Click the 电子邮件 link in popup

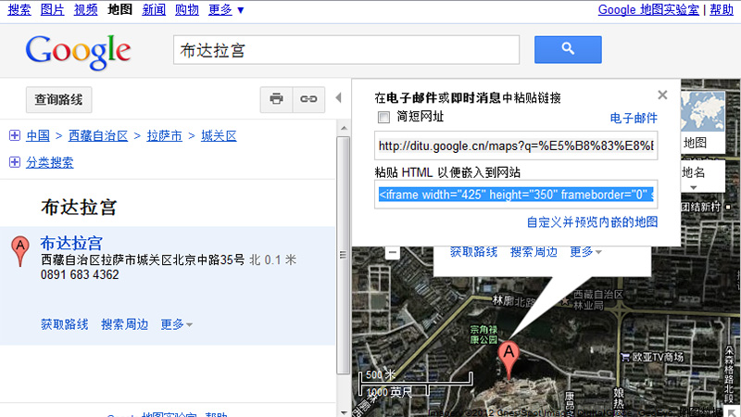(x=634, y=118)
